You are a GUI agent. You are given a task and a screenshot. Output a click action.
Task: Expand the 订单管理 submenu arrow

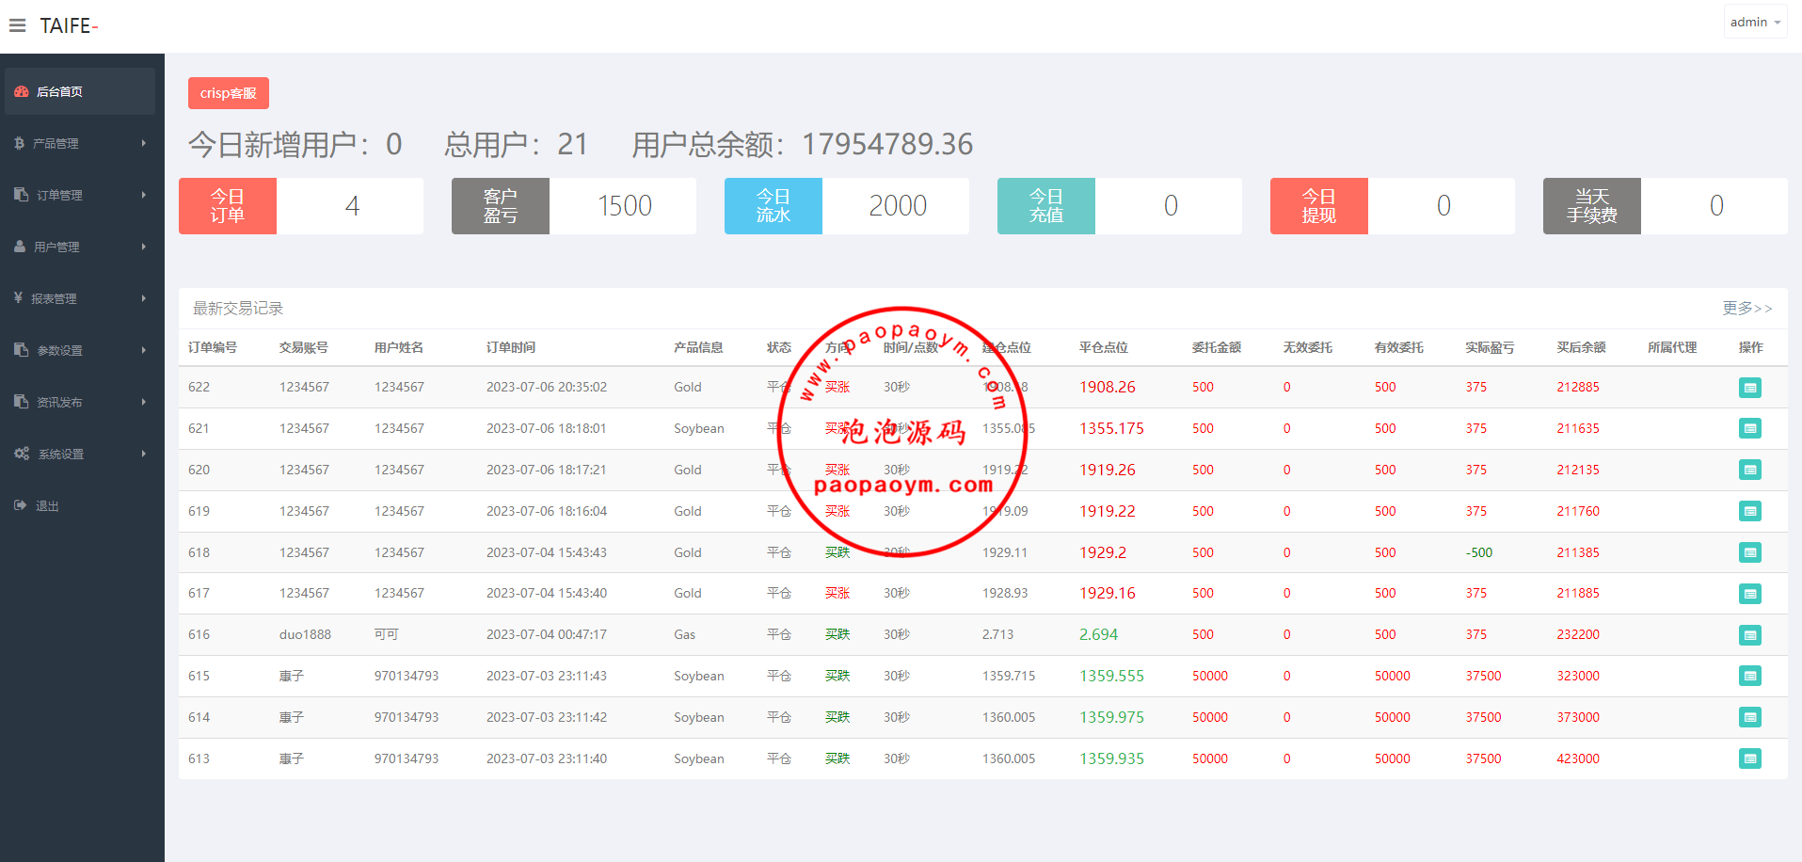tap(144, 195)
